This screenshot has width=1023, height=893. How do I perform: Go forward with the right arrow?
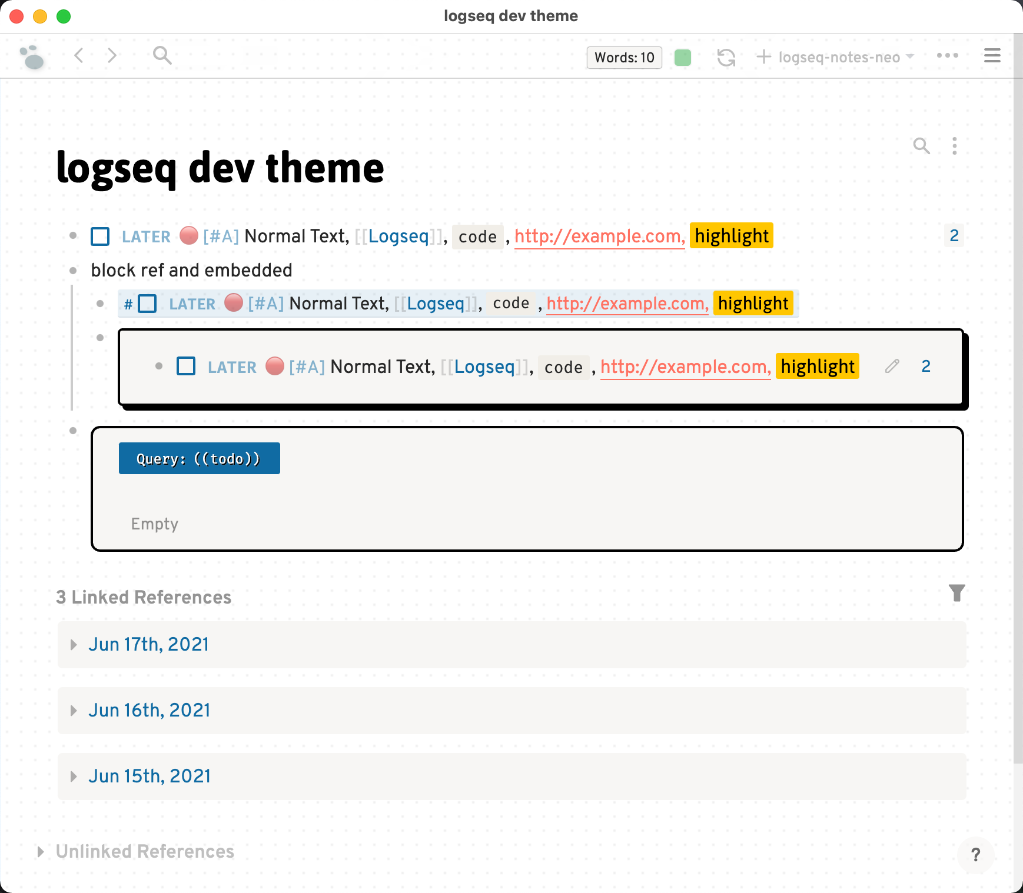[112, 56]
